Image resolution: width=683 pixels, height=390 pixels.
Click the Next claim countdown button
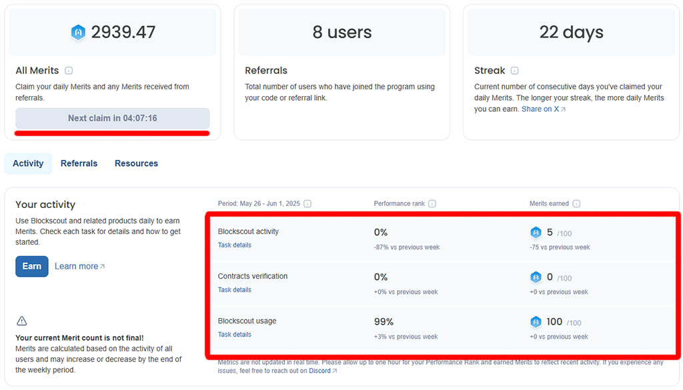pyautogui.click(x=112, y=119)
